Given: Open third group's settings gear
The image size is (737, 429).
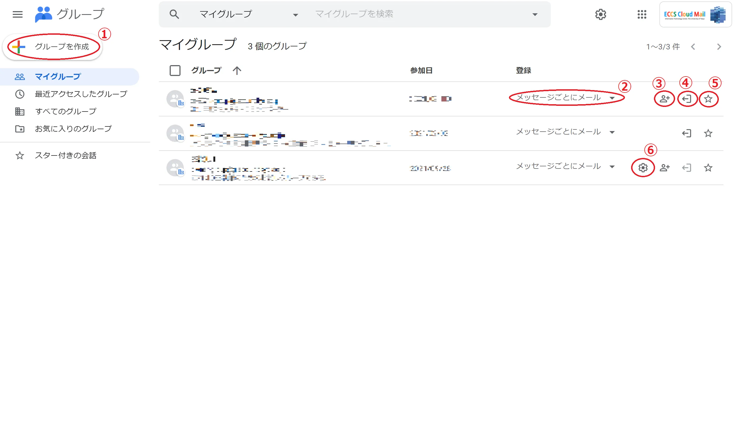Looking at the screenshot, I should (x=643, y=168).
